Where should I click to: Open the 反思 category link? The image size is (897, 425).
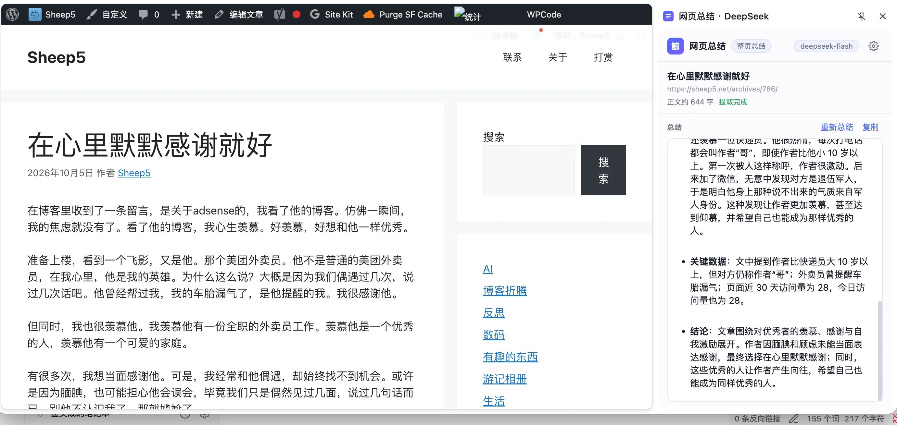click(x=494, y=313)
